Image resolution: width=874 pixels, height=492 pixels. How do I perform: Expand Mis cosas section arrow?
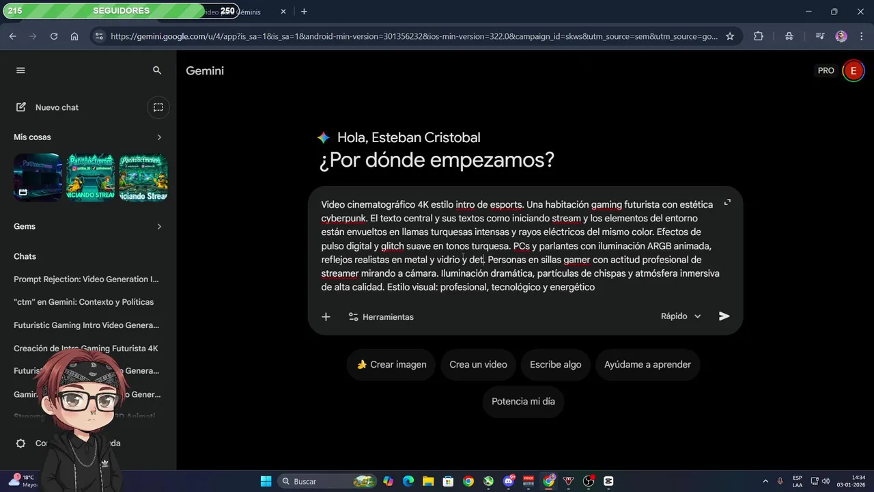click(x=159, y=137)
